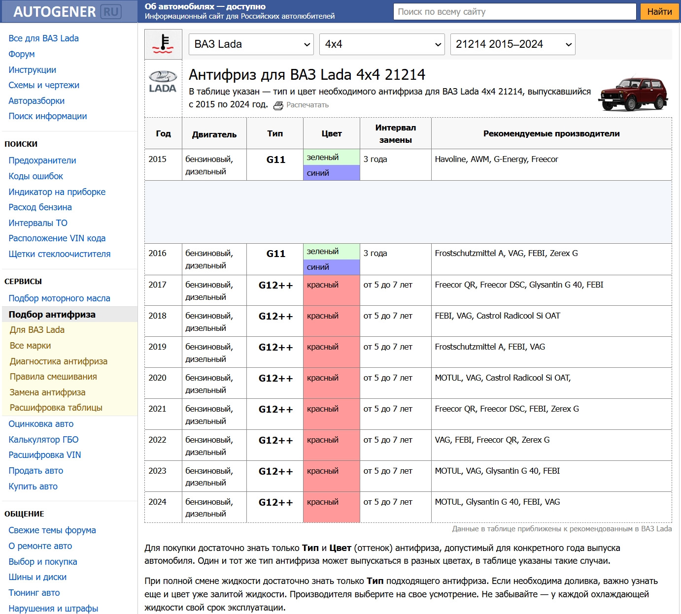This screenshot has width=681, height=614.
Task: Open the Форум sidebar link
Action: (x=22, y=54)
